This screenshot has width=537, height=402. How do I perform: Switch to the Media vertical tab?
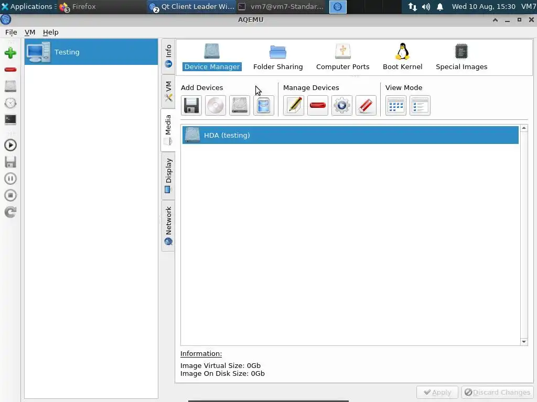168,130
